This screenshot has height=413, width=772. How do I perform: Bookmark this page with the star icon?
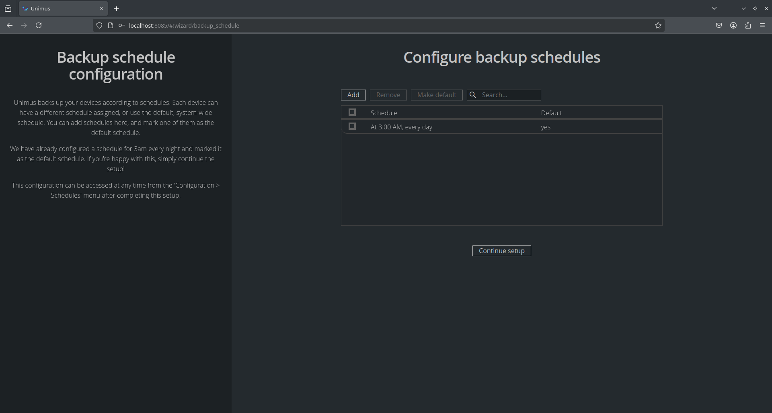click(658, 25)
